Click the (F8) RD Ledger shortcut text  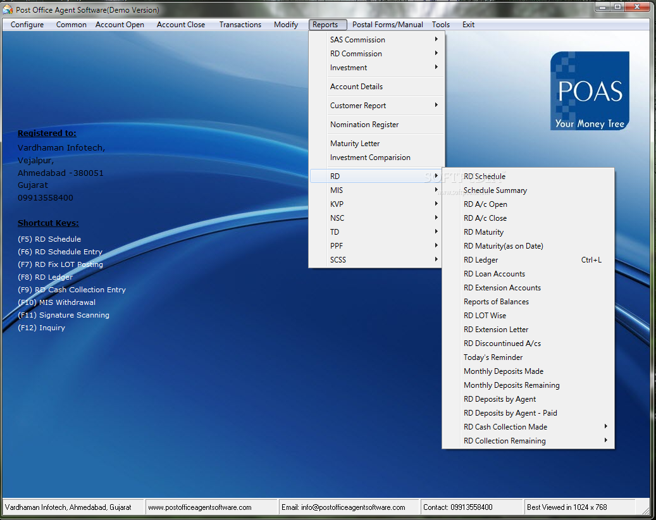tap(45, 277)
